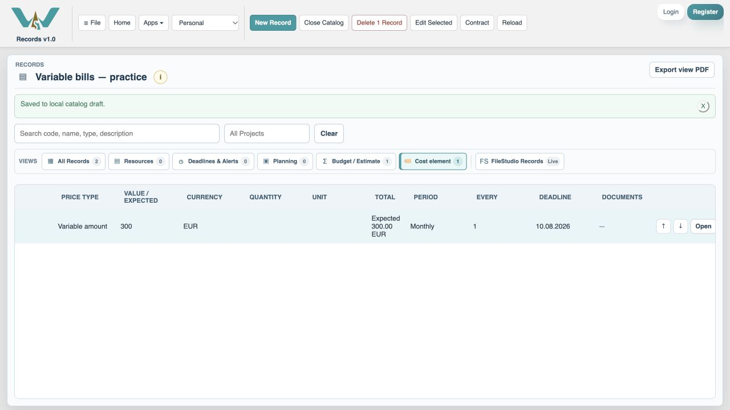Open the Personal workspace selector
730x410 pixels.
point(205,23)
